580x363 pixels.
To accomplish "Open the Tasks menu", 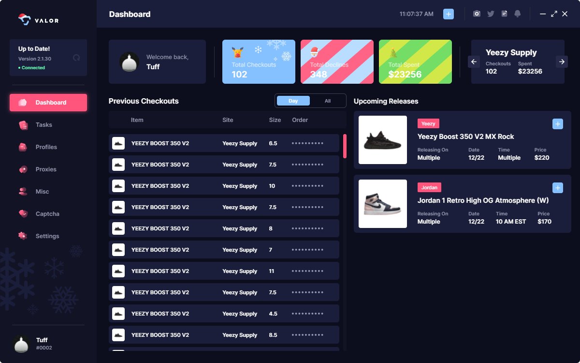I will pyautogui.click(x=48, y=125).
